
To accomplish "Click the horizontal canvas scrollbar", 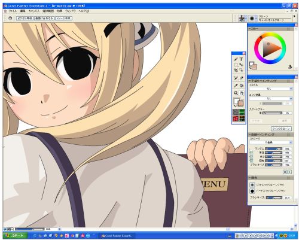I will [175, 229].
